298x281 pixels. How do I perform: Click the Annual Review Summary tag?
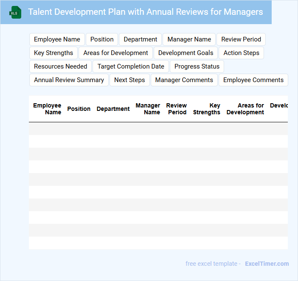69,80
